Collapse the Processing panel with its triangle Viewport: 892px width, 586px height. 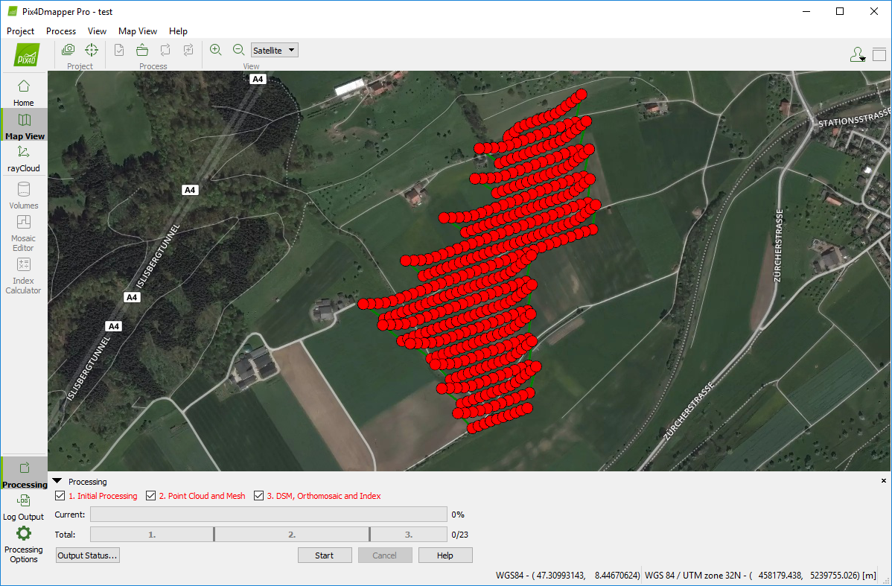pyautogui.click(x=57, y=480)
